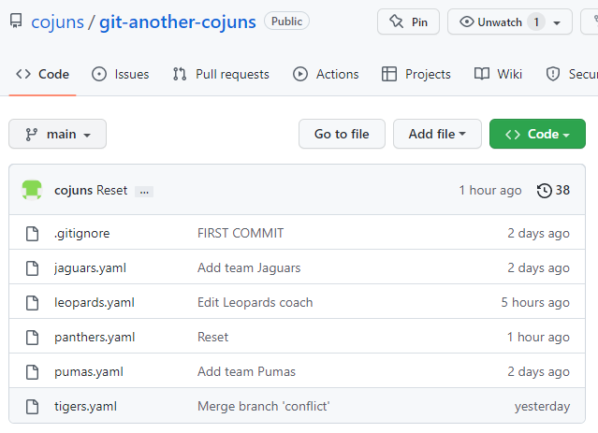Image resolution: width=598 pixels, height=433 pixels.
Task: Open the pumas.yaml file
Action: pyautogui.click(x=89, y=372)
